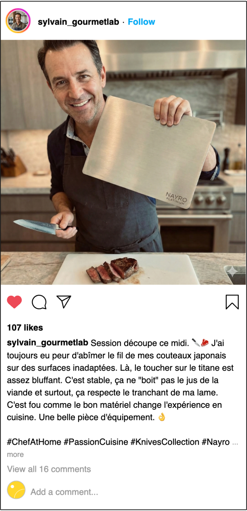
Task: Open the #PassionCuisine hashtag
Action: click(96, 442)
